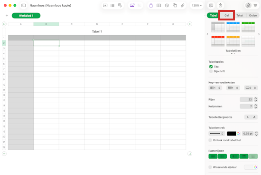Image resolution: width=261 pixels, height=175 pixels.
Task: Click the comment speech bubble icon
Action: point(211,6)
